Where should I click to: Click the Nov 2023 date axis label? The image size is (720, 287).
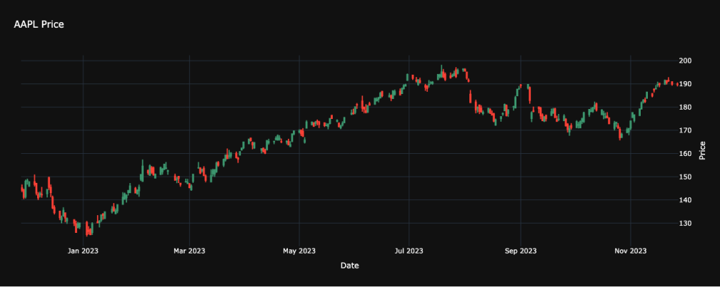[631, 251]
